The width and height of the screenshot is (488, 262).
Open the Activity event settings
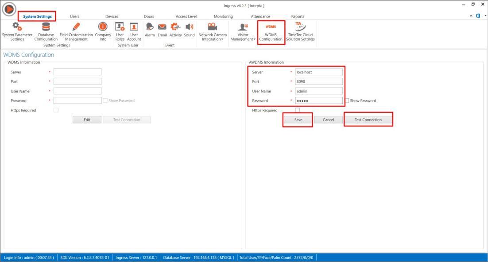coord(175,30)
